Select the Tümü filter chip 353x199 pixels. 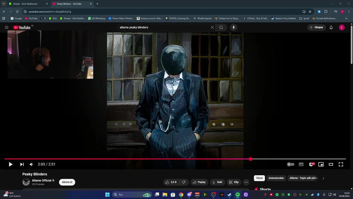(259, 178)
